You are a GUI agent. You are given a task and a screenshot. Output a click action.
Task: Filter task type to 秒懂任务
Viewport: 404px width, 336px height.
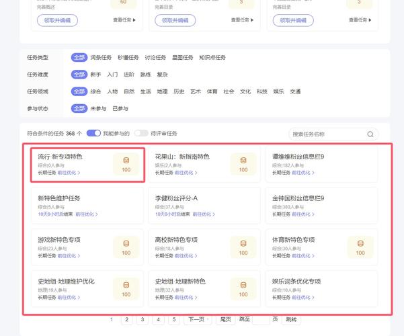tap(128, 58)
